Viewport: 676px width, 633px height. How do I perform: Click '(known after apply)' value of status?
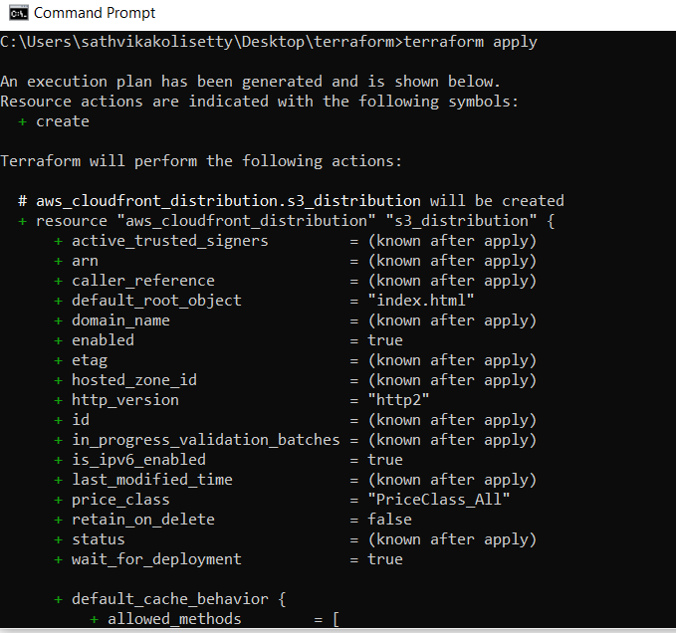click(452, 539)
